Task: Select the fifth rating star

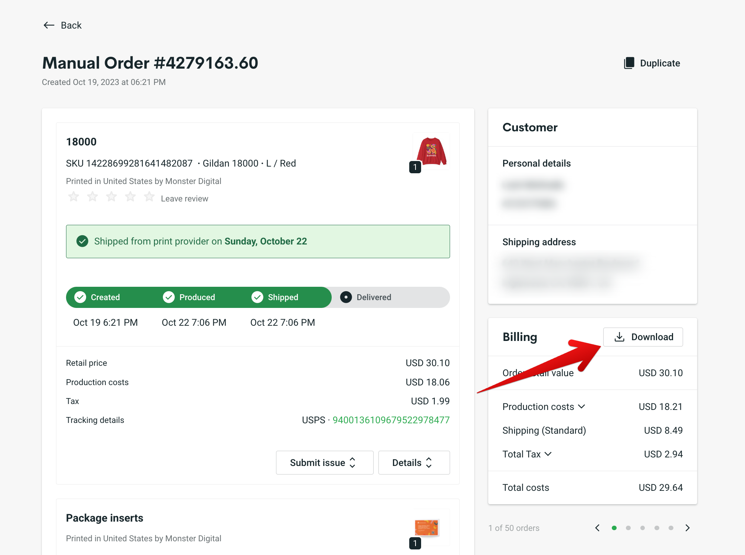Action: (x=149, y=197)
